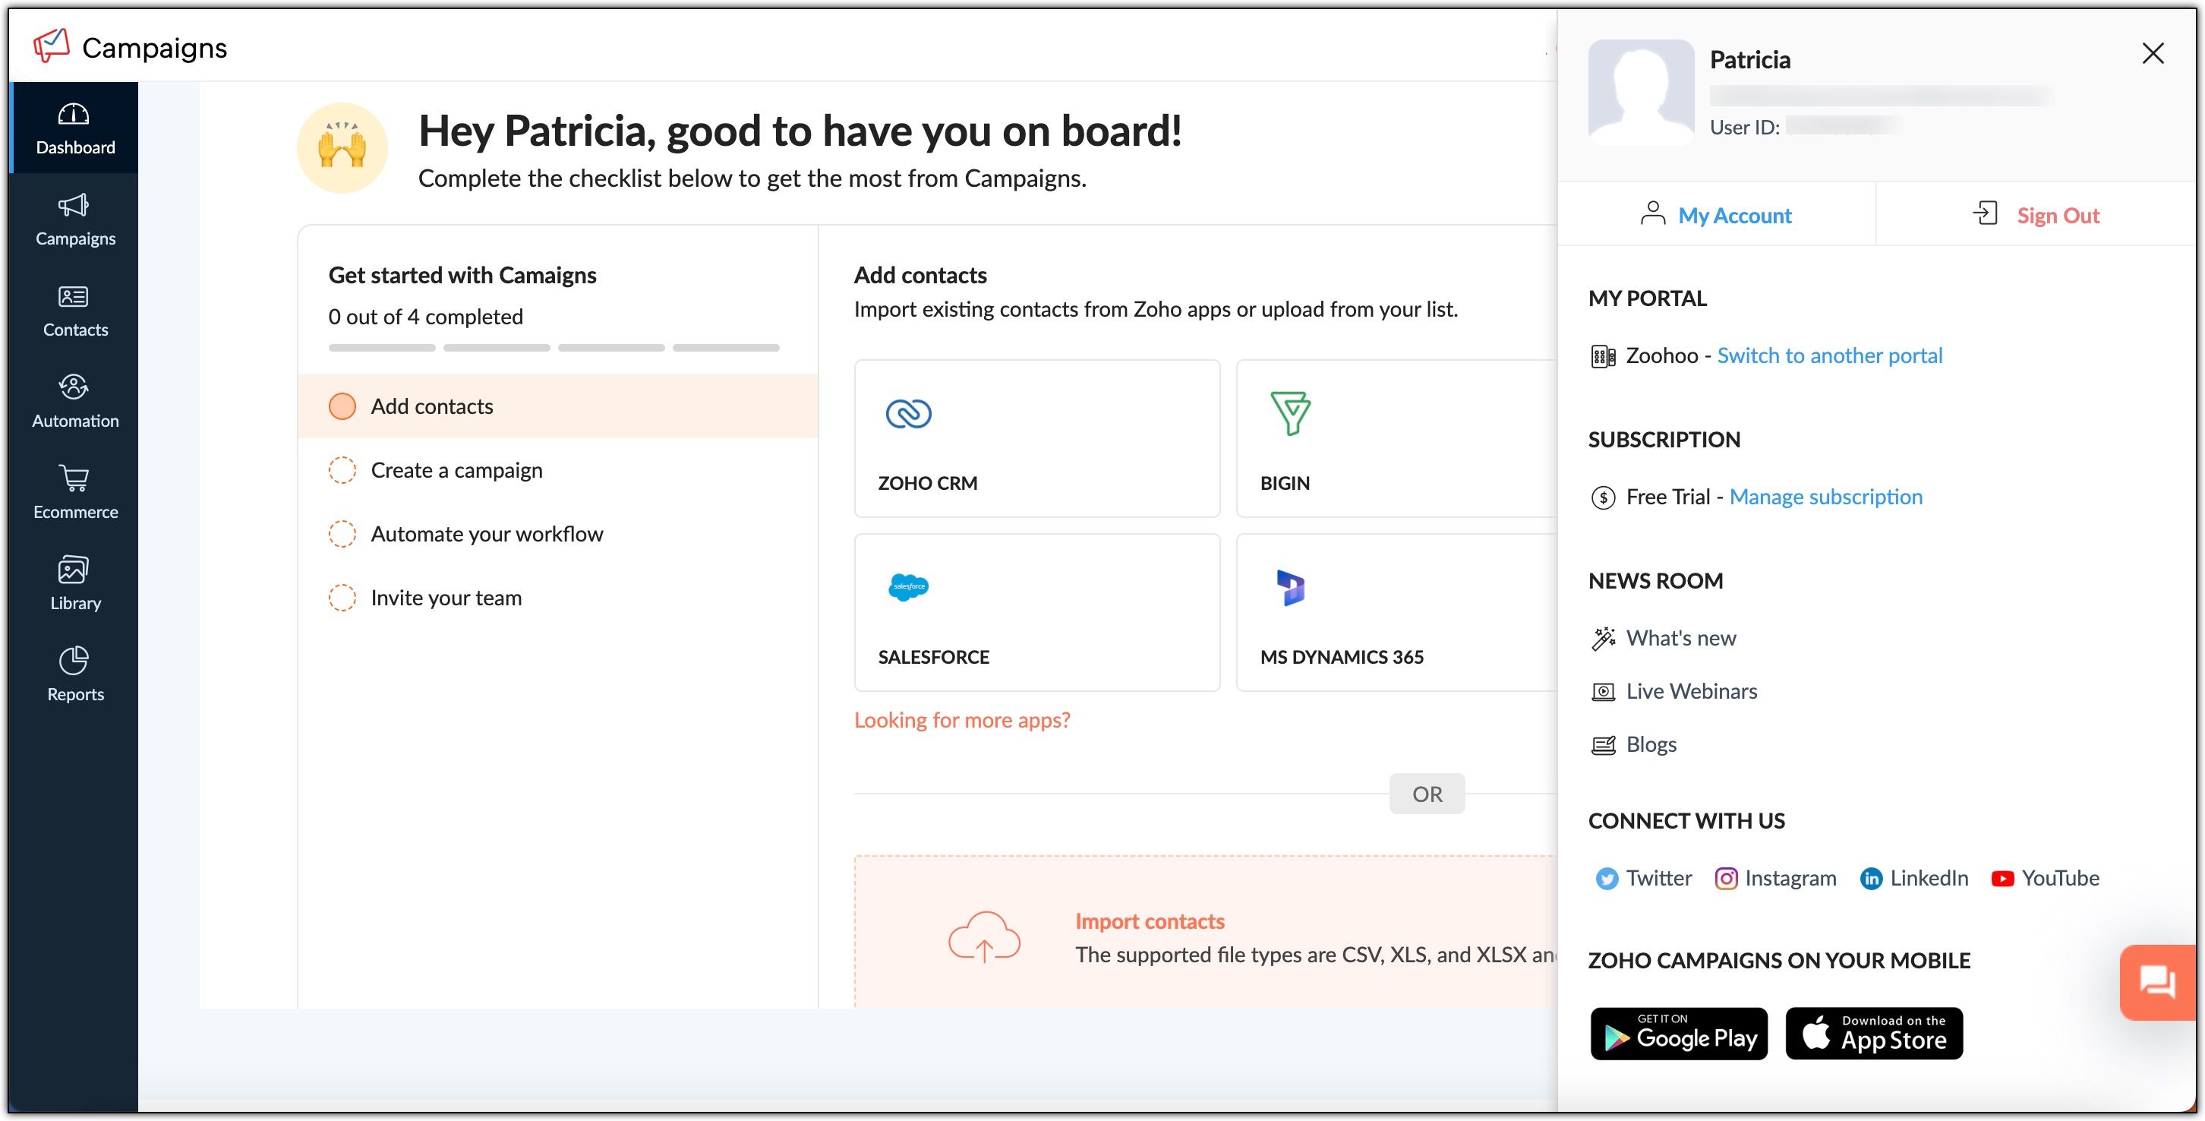
Task: Open Ecommerce cart in sidebar
Action: point(74,493)
